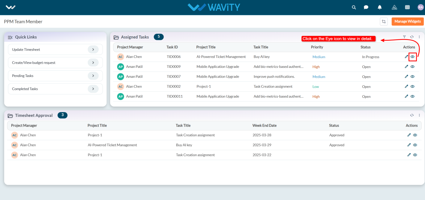Edit task TID0007 with pencil icon
425x200 pixels.
tap(406, 76)
